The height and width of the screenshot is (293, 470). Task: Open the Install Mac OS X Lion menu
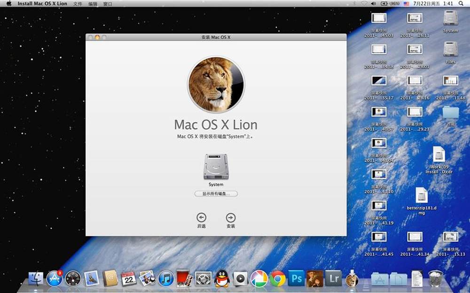tap(42, 4)
